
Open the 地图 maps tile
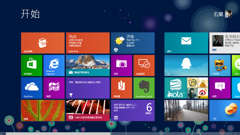coord(54,88)
